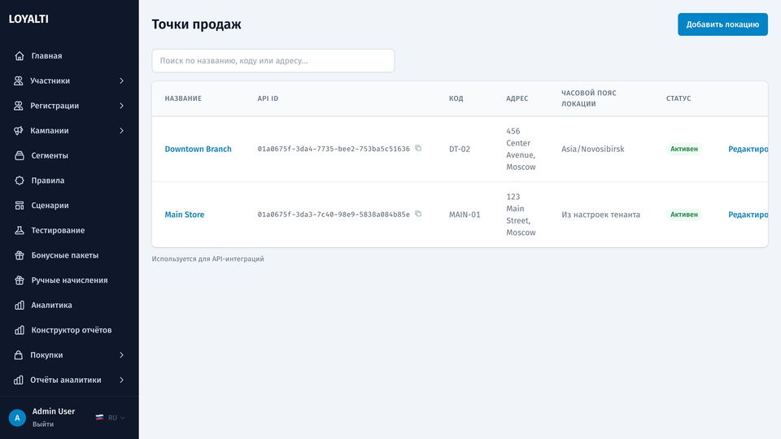Open the Main Store location link
781x439 pixels.
185,215
